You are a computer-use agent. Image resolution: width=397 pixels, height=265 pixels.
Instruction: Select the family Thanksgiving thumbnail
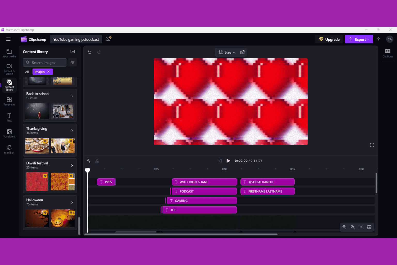coord(63,146)
